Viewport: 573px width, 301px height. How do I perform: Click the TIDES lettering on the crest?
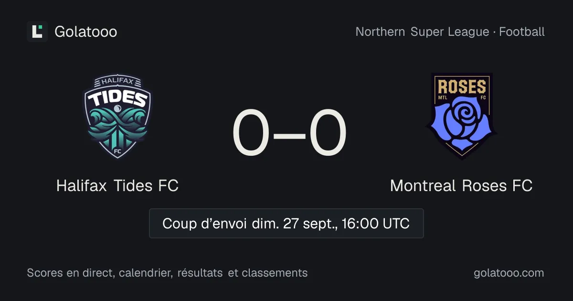point(117,98)
